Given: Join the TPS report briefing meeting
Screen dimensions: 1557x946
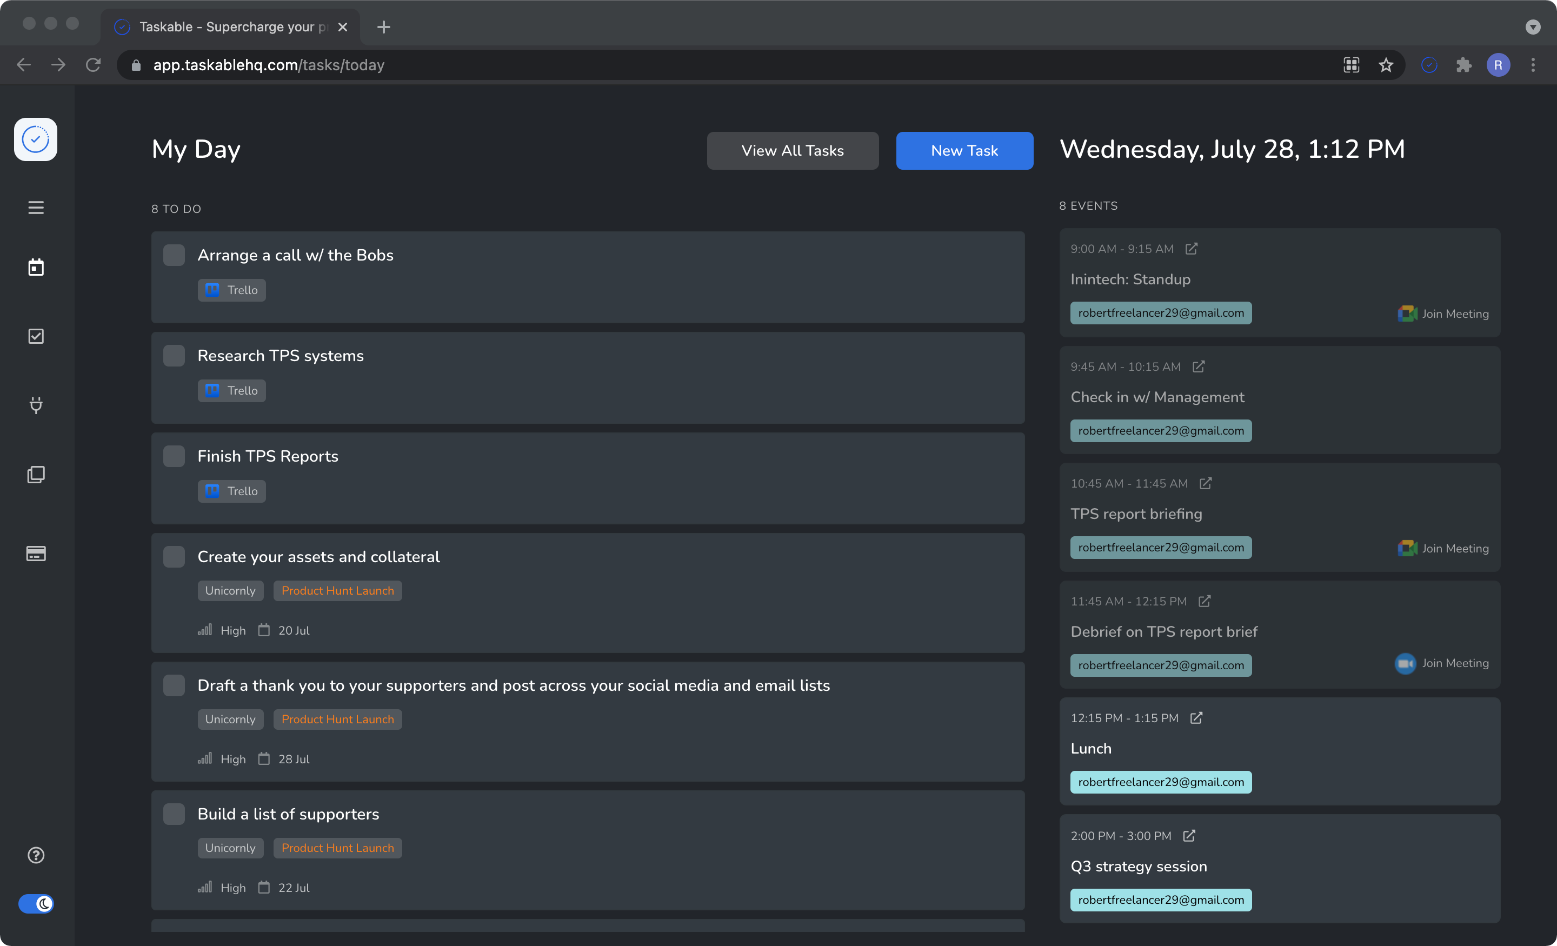Looking at the screenshot, I should [1443, 549].
